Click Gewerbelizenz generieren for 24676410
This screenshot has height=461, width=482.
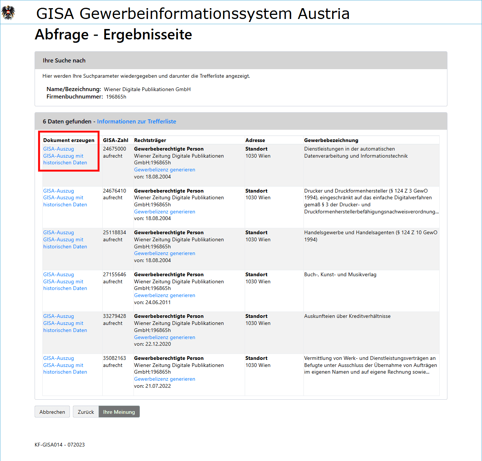[x=164, y=212]
